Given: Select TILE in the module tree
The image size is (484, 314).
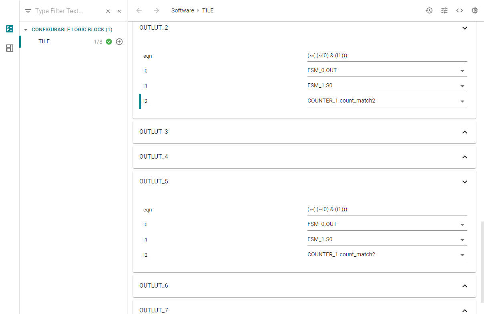Looking at the screenshot, I should coord(44,42).
